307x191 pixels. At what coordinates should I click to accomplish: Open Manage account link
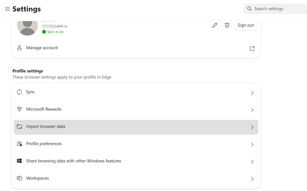[136, 48]
